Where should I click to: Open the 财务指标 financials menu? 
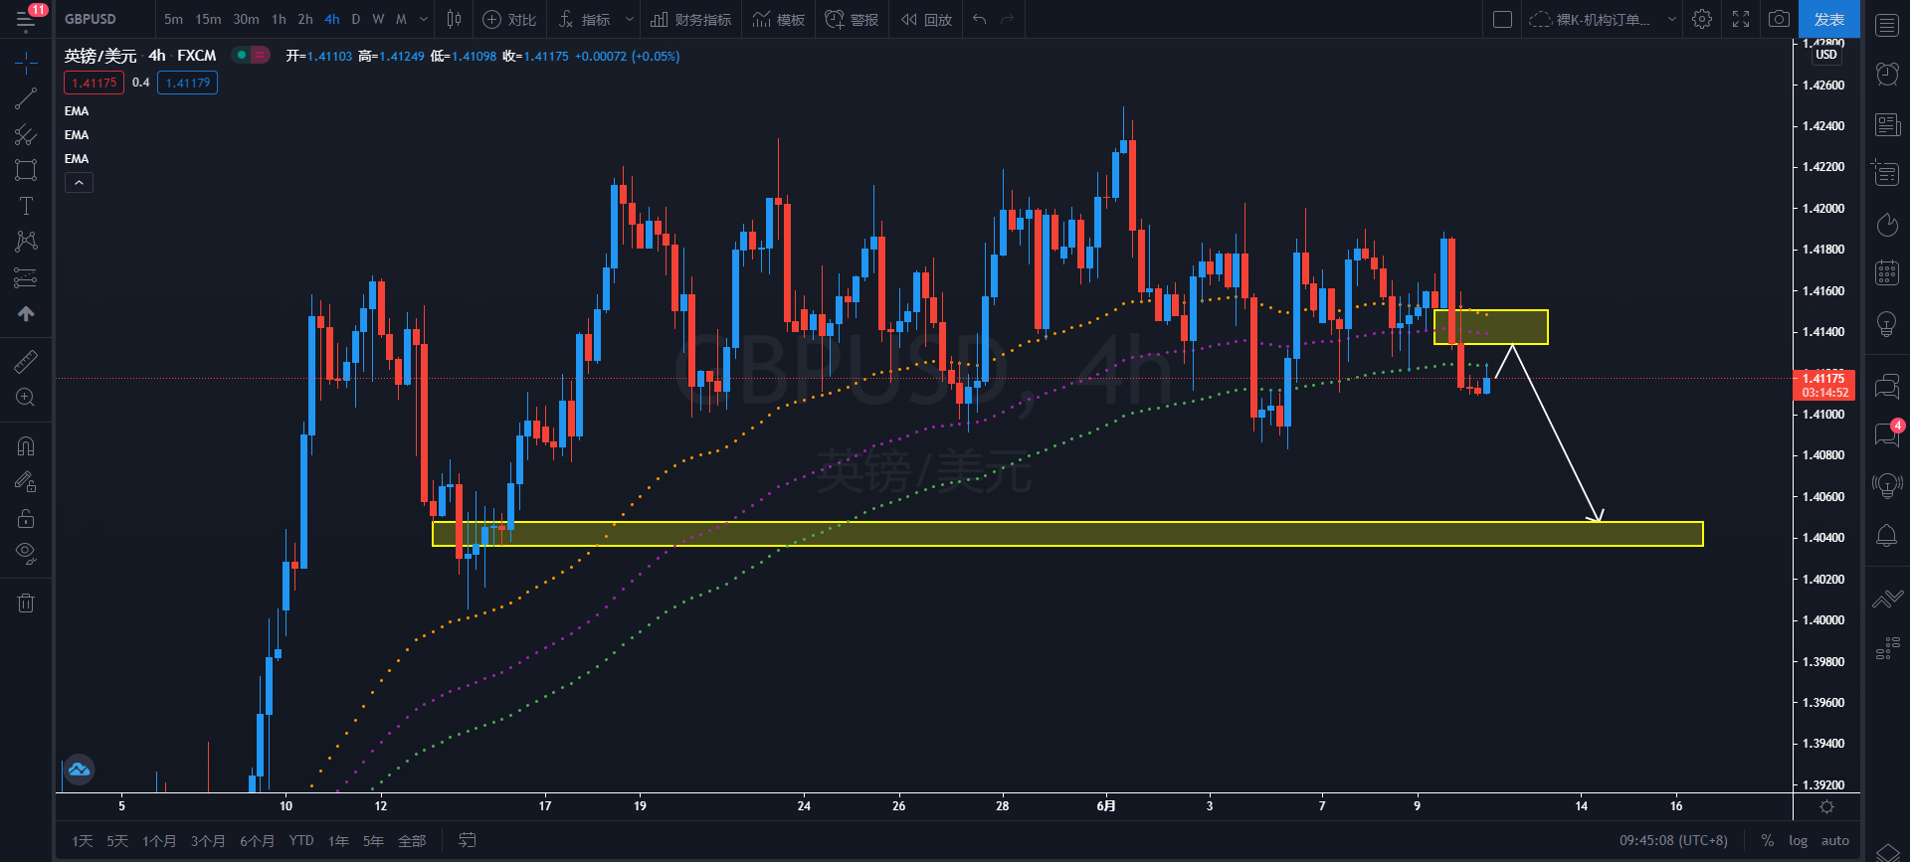tap(691, 19)
